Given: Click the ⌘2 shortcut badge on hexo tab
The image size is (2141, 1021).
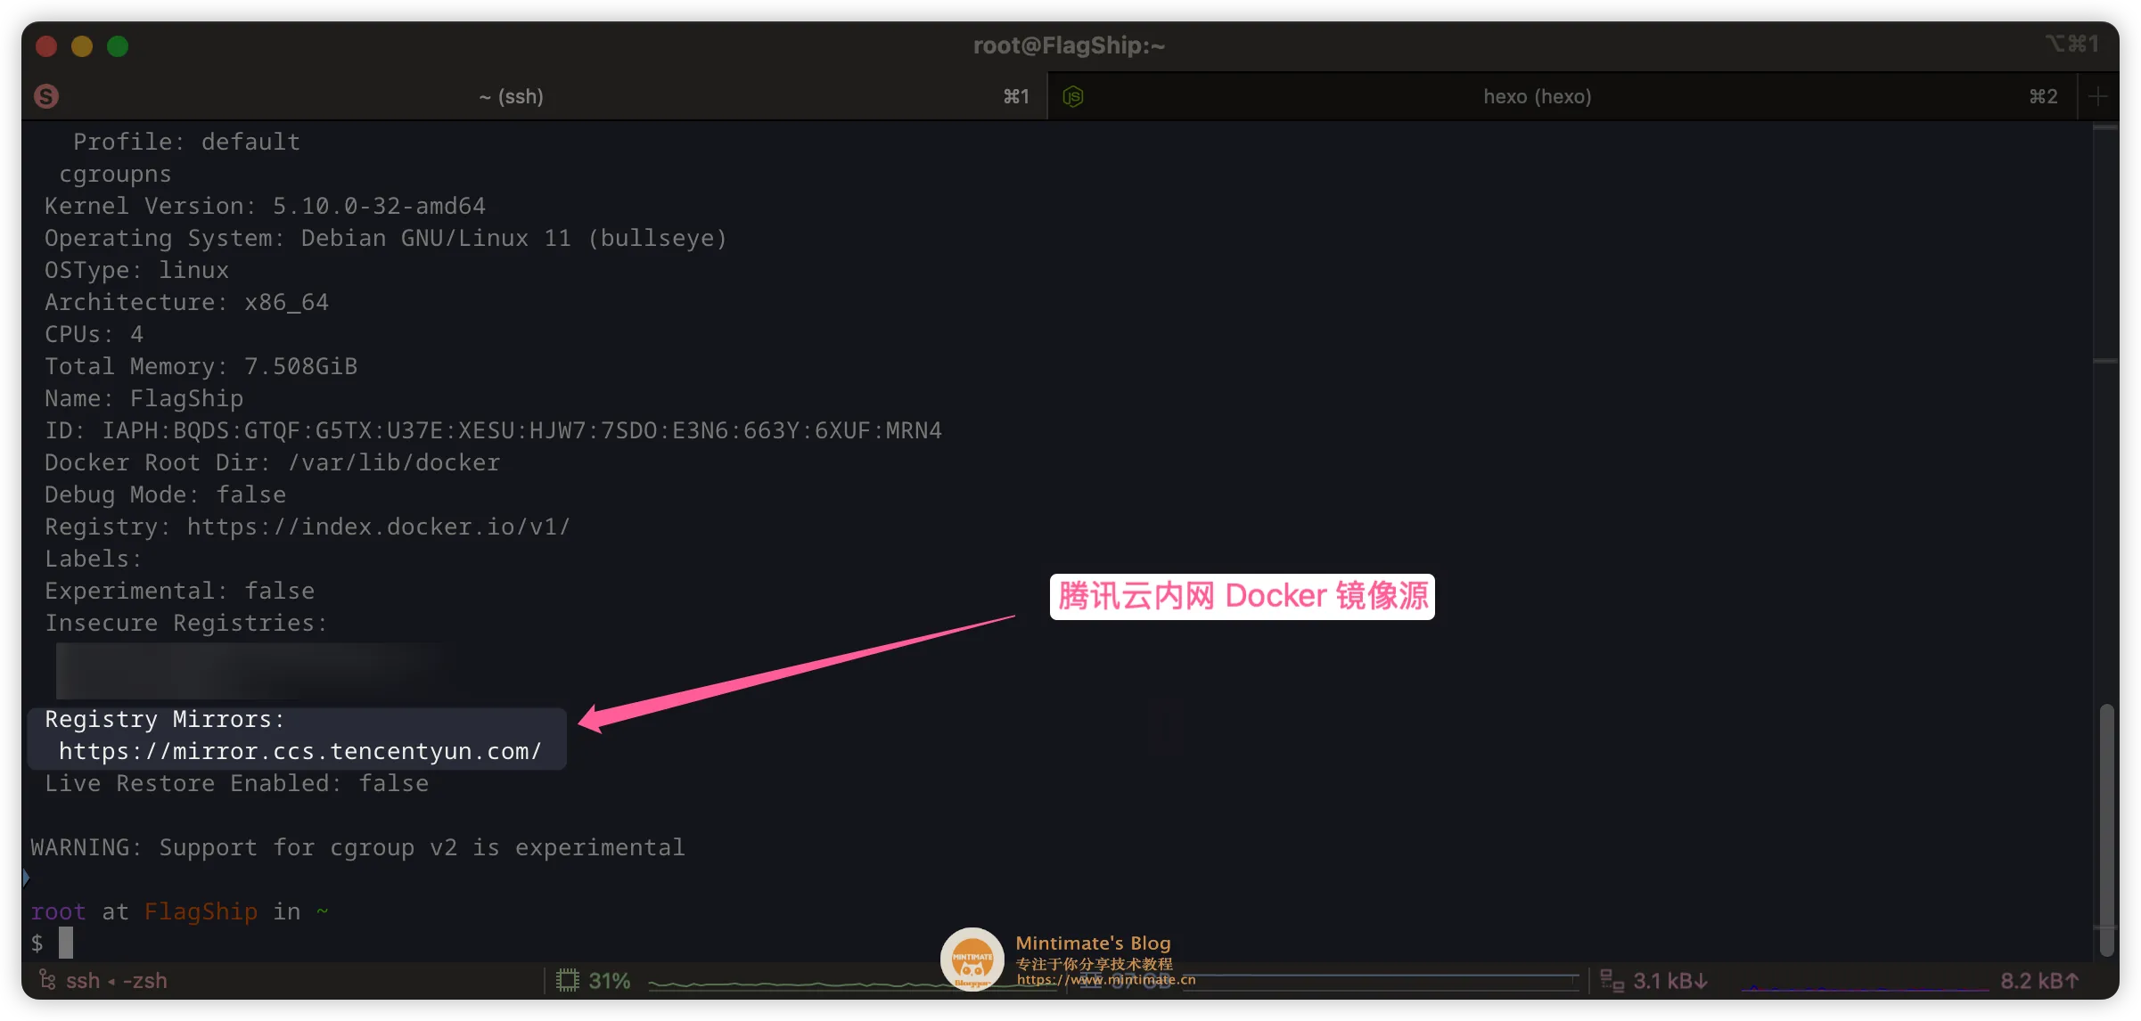Looking at the screenshot, I should pos(2042,96).
